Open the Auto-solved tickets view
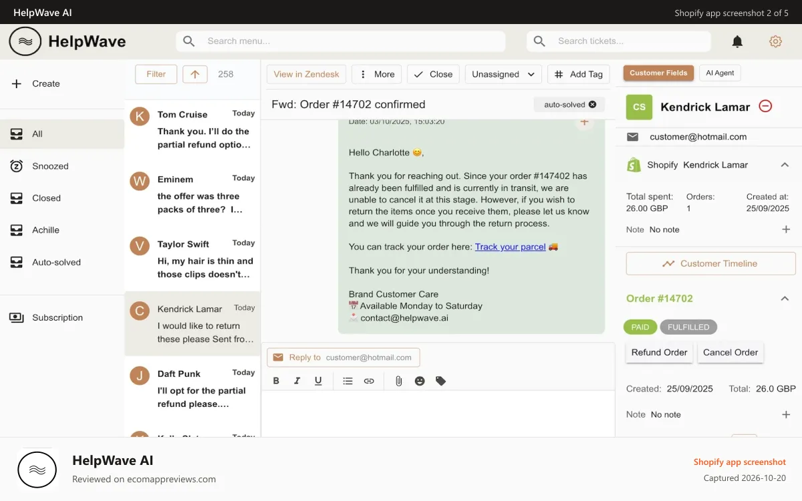This screenshot has height=501, width=802. click(62, 262)
